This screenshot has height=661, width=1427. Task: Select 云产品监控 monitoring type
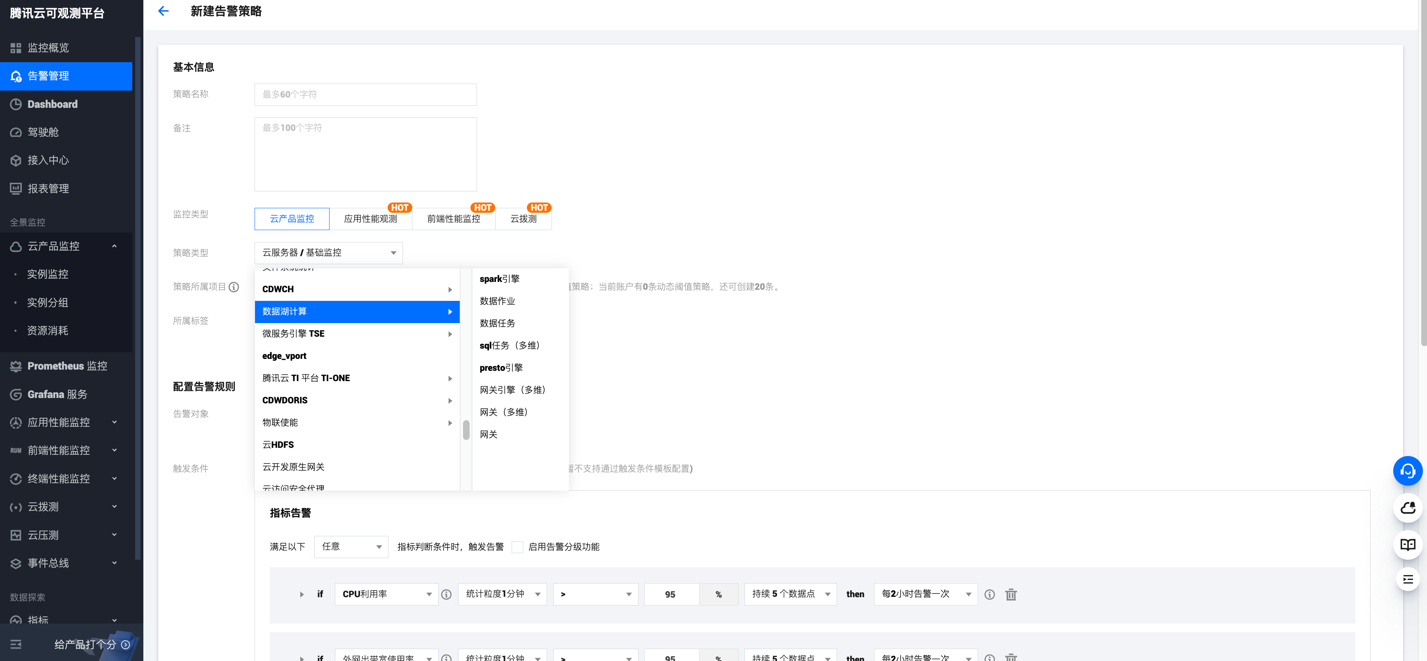[291, 219]
